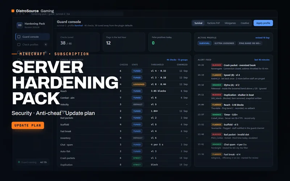Click the Auto-fish category row
This screenshot has width=290, height=181.
(124, 151)
